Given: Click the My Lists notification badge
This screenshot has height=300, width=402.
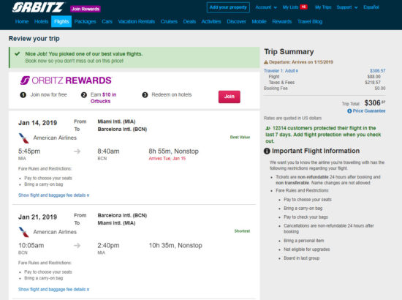Looking at the screenshot, I should point(303,7).
